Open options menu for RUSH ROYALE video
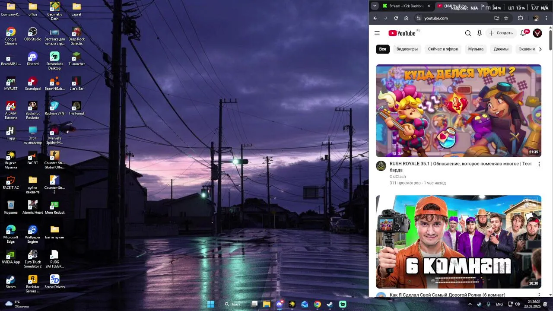 point(539,164)
